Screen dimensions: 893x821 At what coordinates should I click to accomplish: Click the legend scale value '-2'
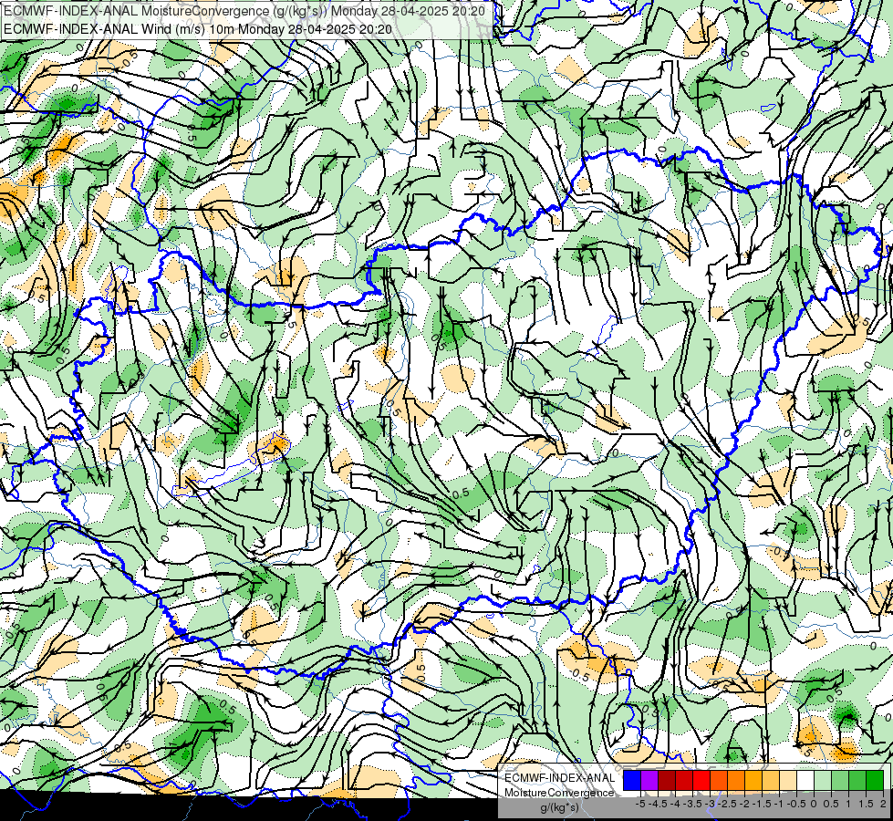(744, 804)
